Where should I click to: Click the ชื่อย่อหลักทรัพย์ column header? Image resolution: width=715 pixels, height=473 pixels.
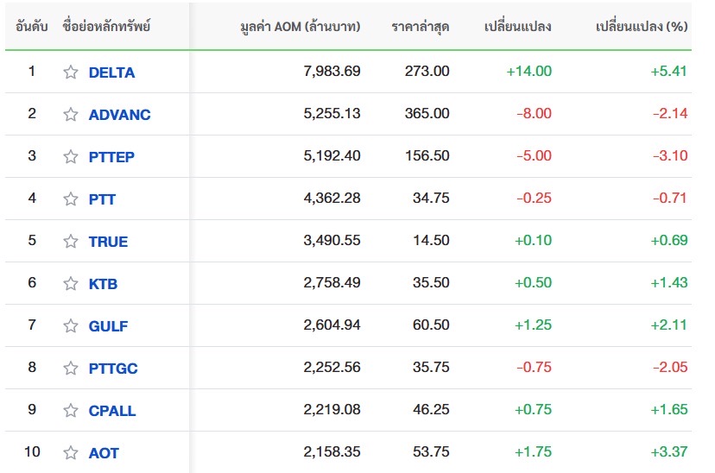(106, 26)
